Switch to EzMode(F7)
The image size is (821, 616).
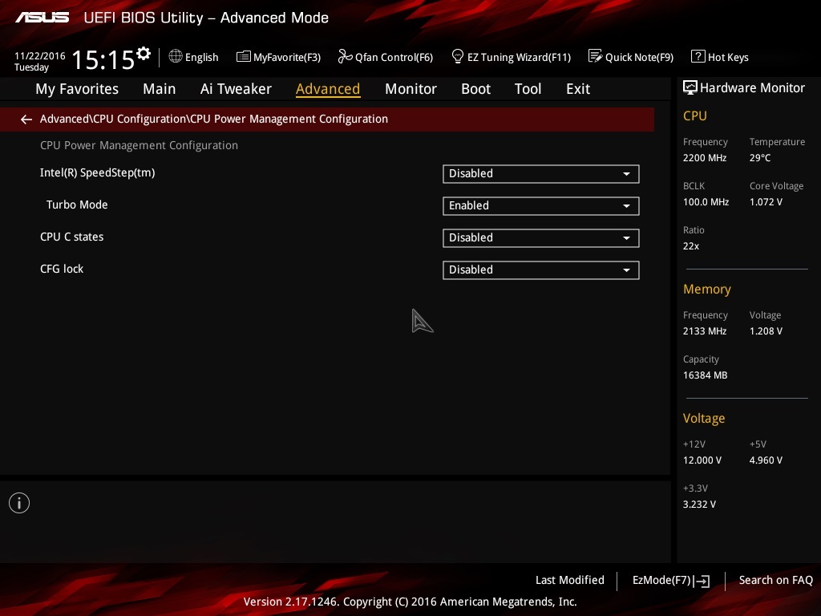coord(670,581)
